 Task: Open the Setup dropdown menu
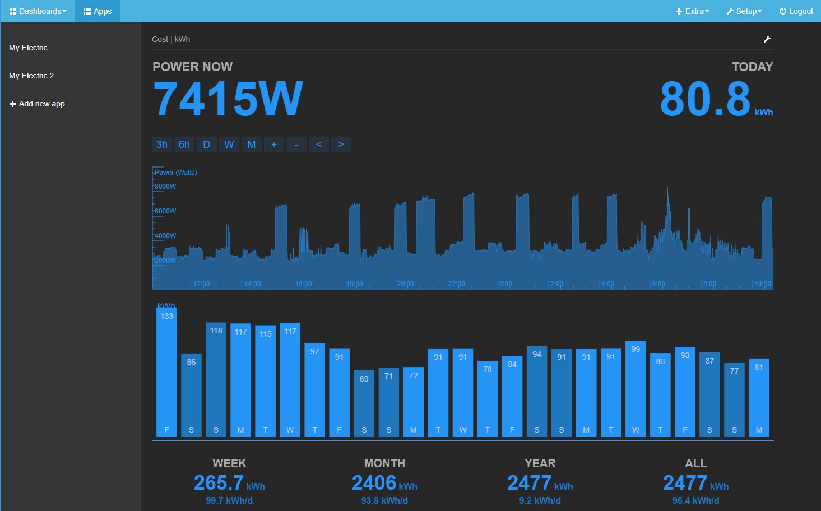[744, 11]
